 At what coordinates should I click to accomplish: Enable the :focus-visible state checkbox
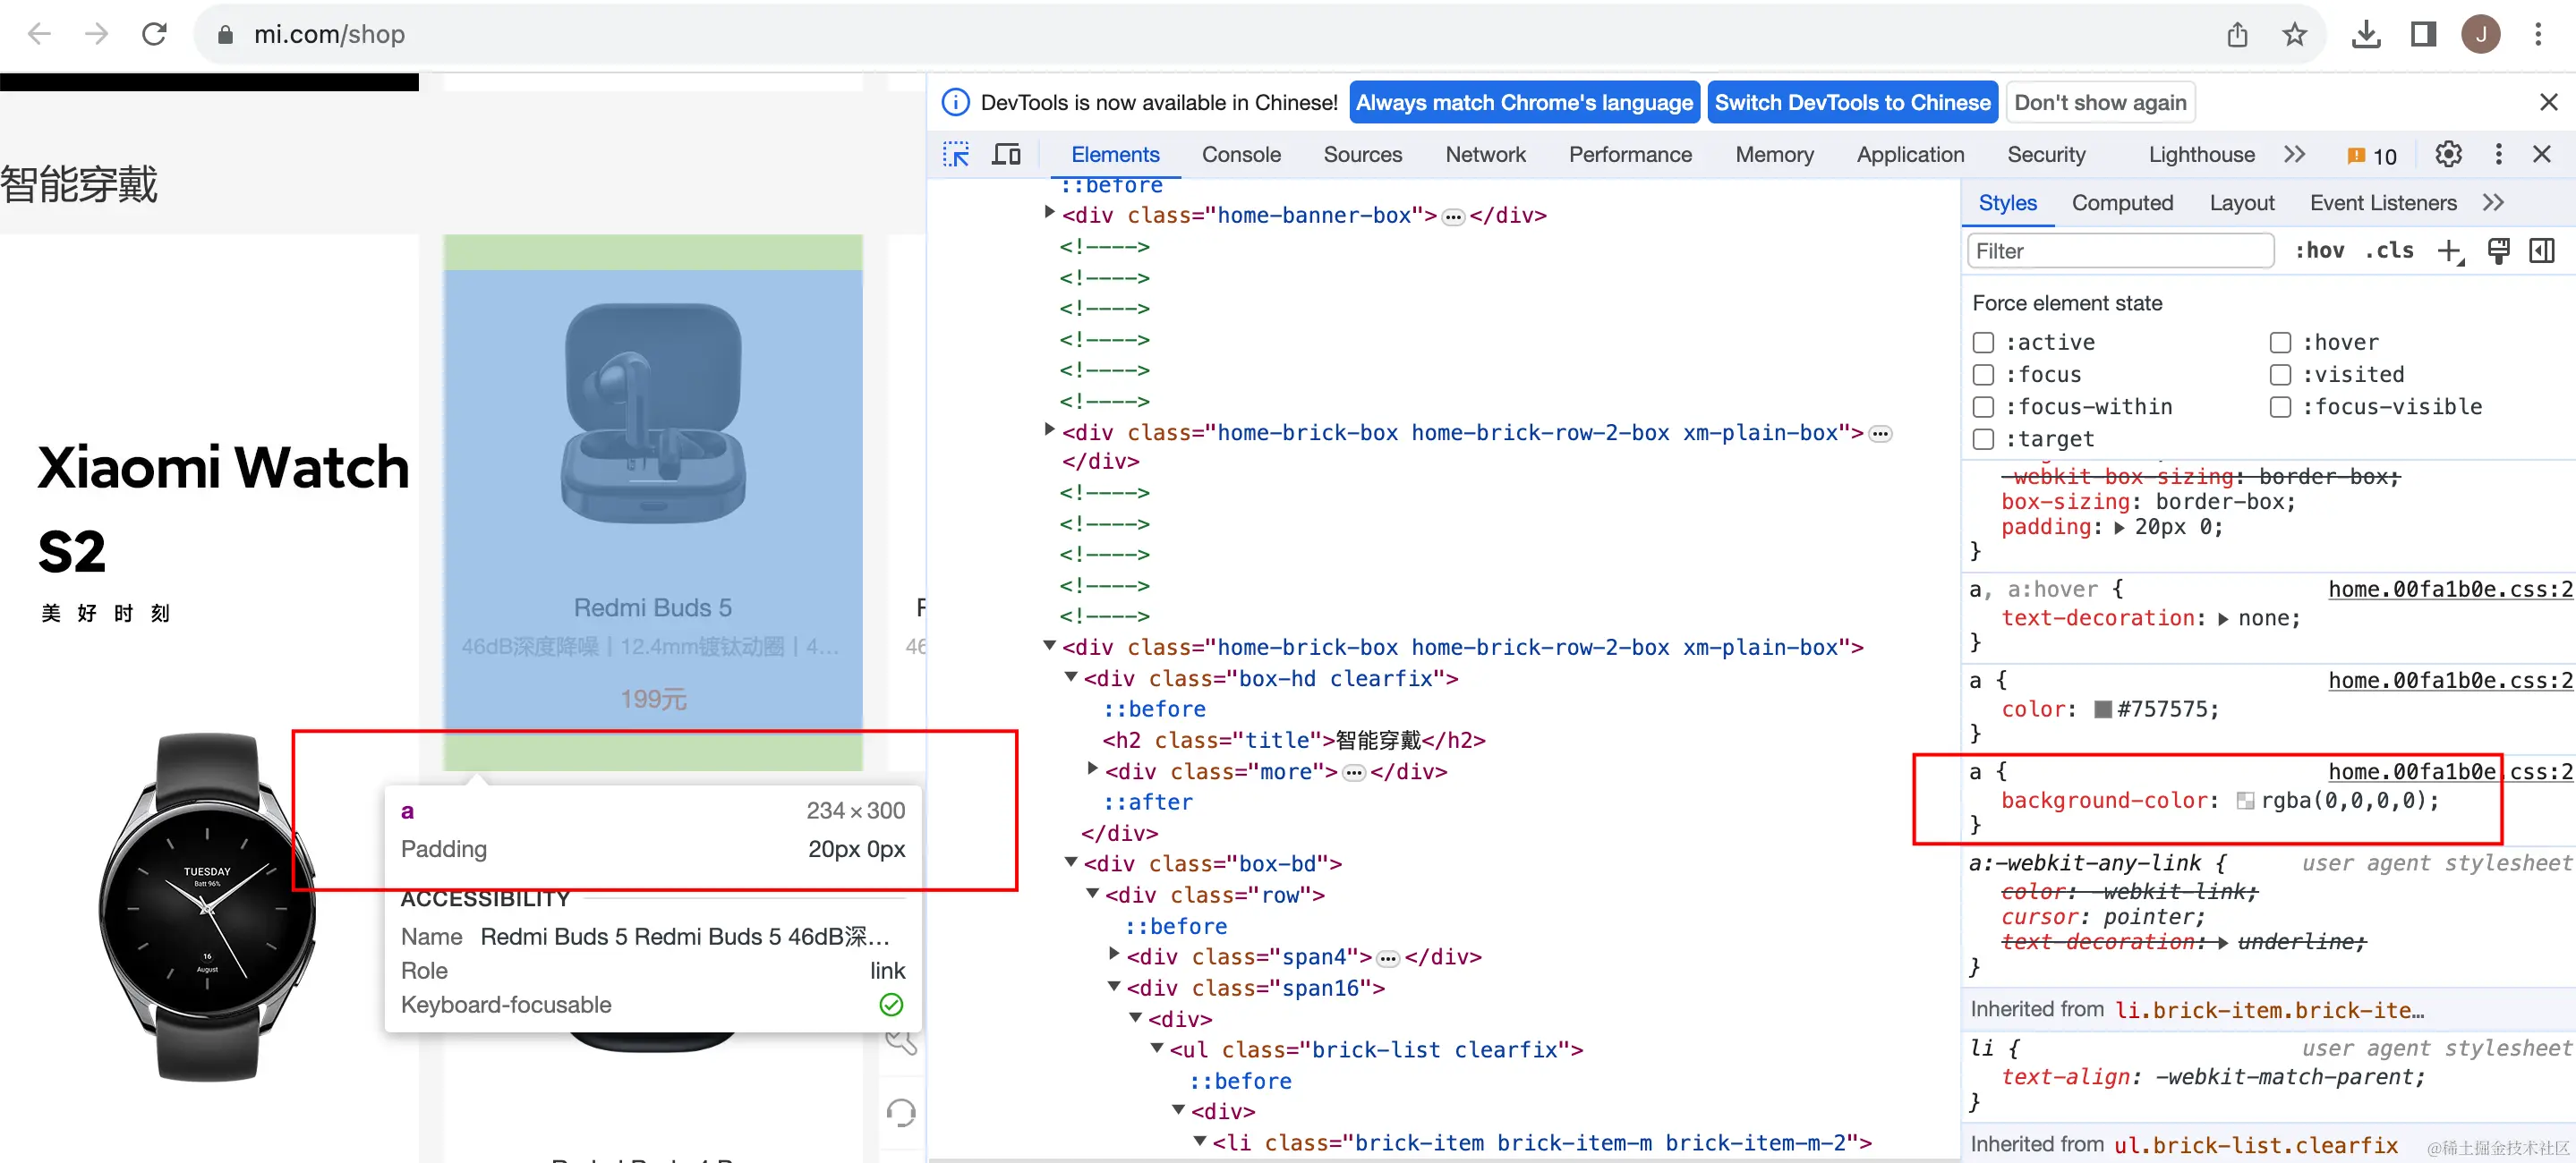(2280, 407)
